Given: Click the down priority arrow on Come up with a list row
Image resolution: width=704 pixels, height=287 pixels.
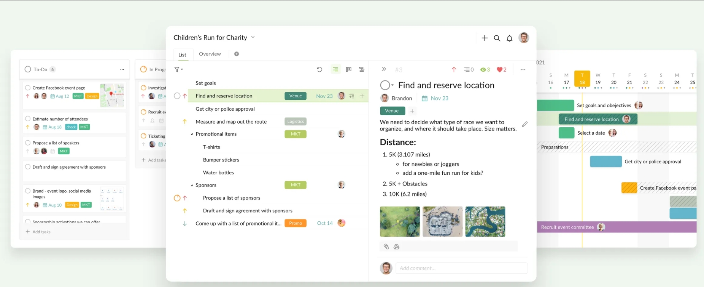Looking at the screenshot, I should (185, 224).
